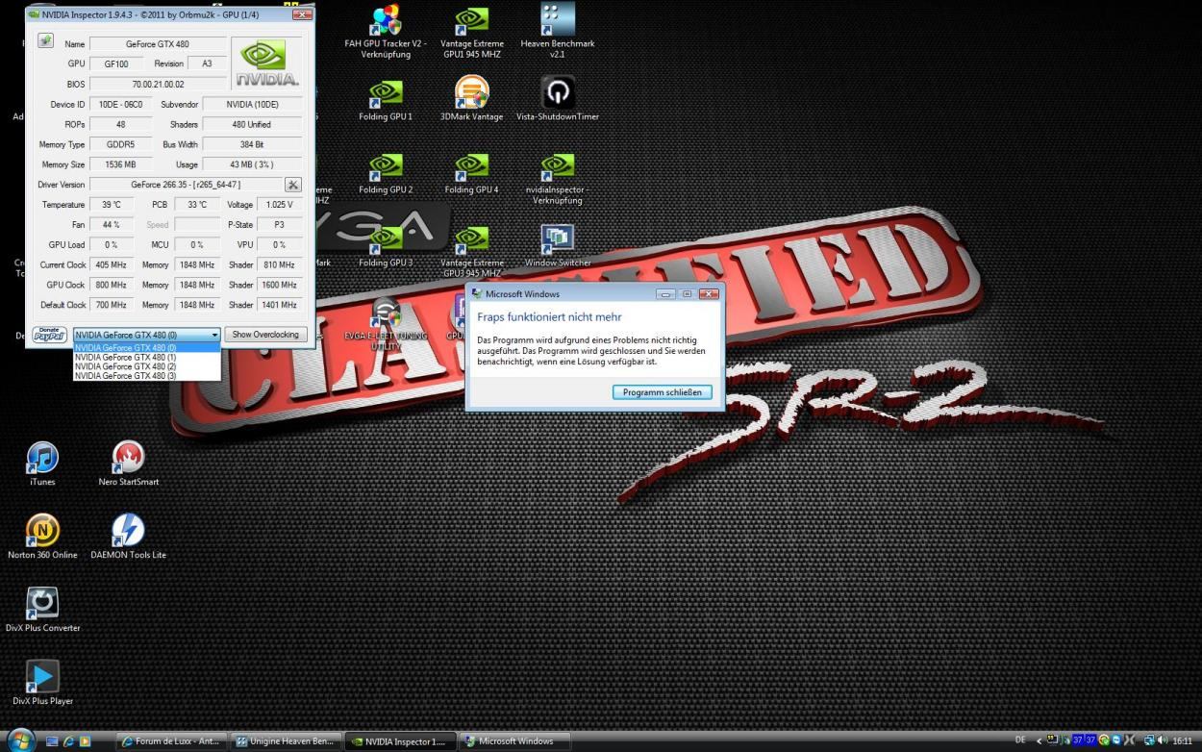Select Vista-ShutdownTimer desktop icon
Image resolution: width=1202 pixels, height=752 pixels.
[558, 99]
